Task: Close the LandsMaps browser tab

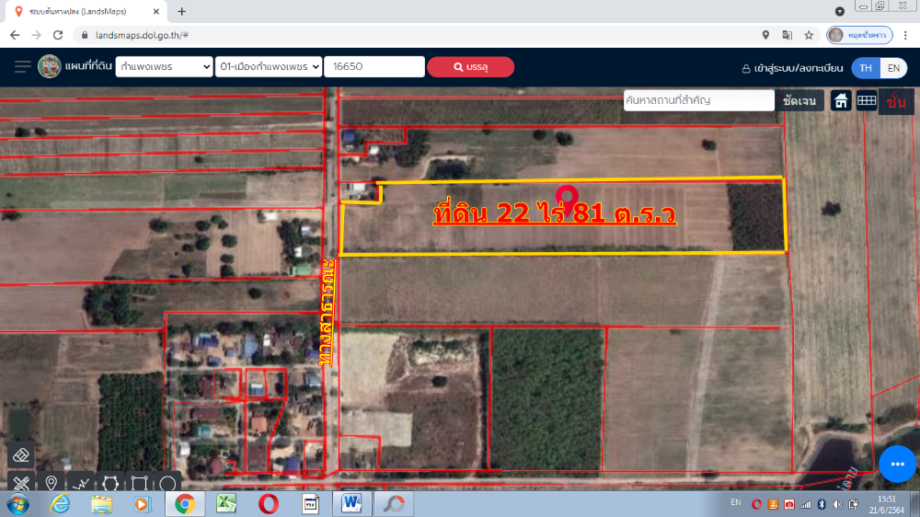Action: (156, 11)
